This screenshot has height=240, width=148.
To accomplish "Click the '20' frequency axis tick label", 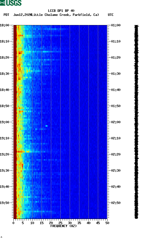I will tap(51, 223).
